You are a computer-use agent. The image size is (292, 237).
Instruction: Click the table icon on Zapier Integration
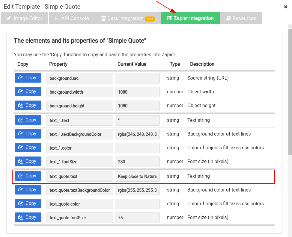click(170, 18)
